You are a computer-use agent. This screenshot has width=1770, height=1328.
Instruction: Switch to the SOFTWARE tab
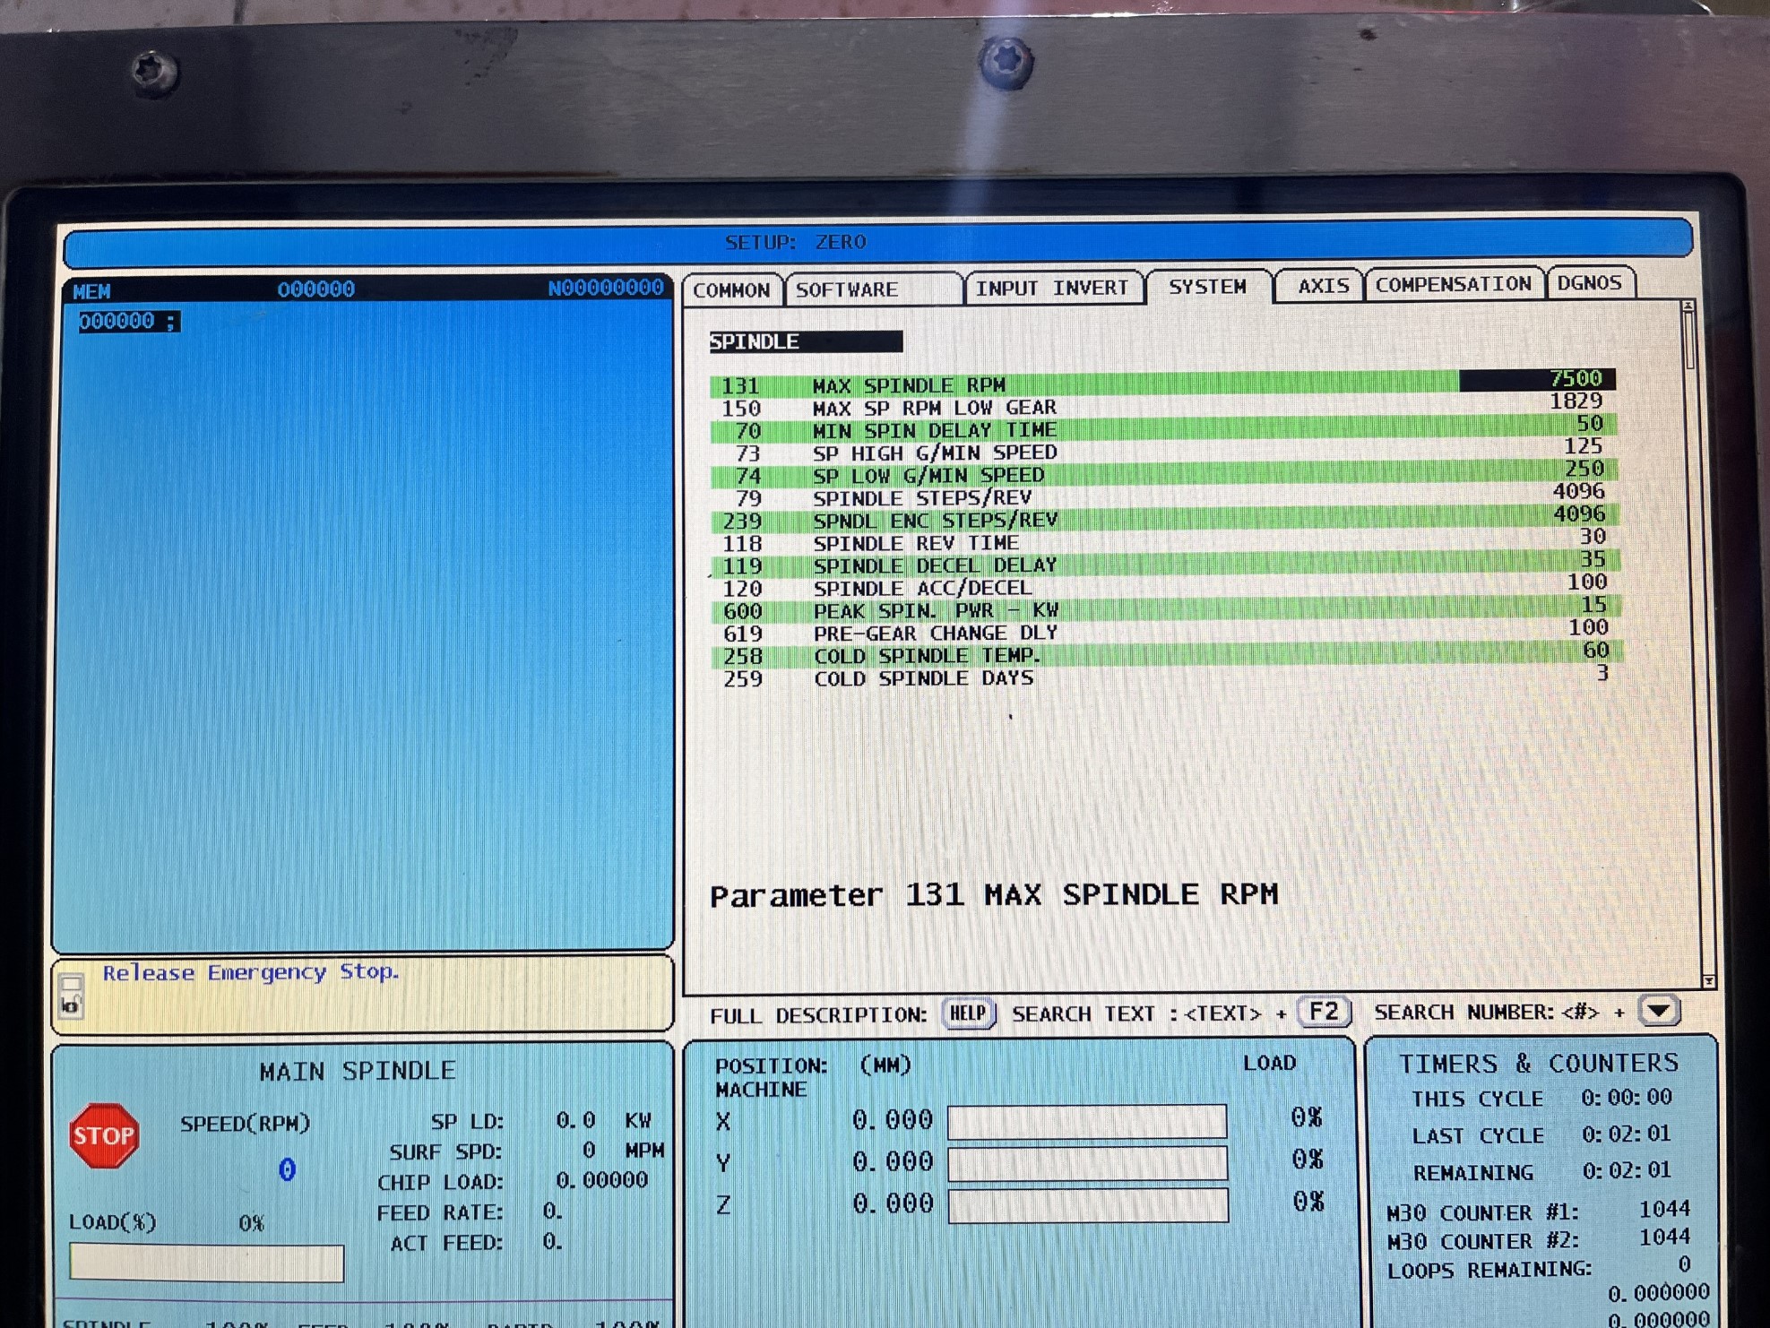(847, 289)
